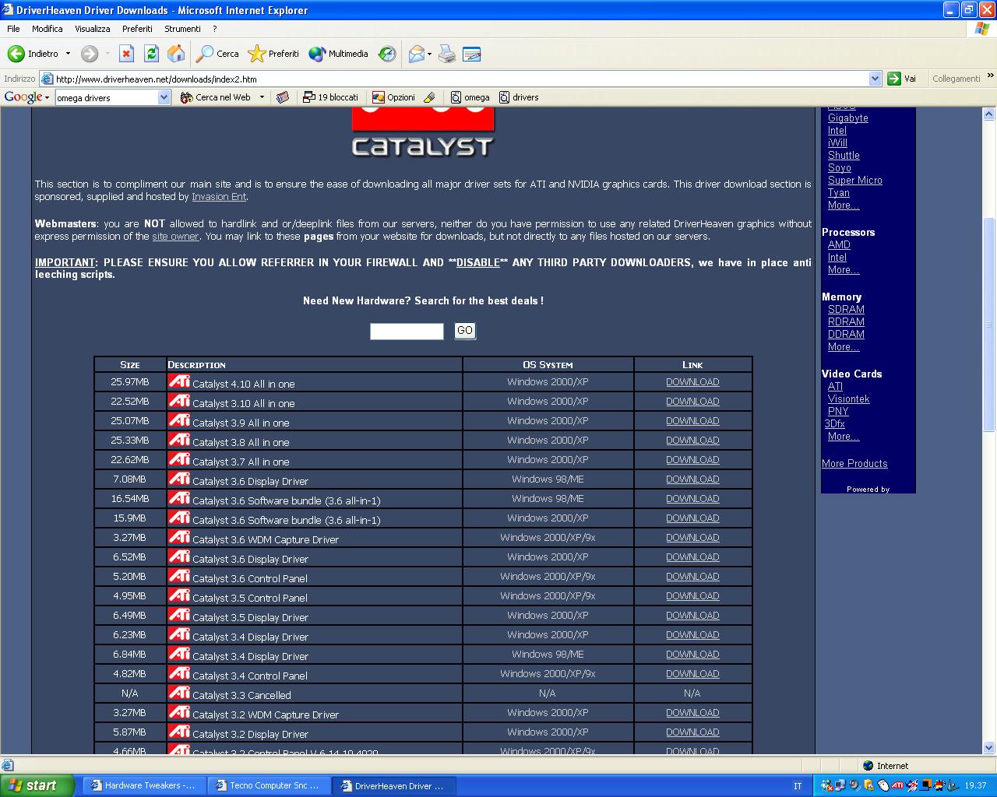
Task: Click the page scrollbar down arrow
Action: 989,748
